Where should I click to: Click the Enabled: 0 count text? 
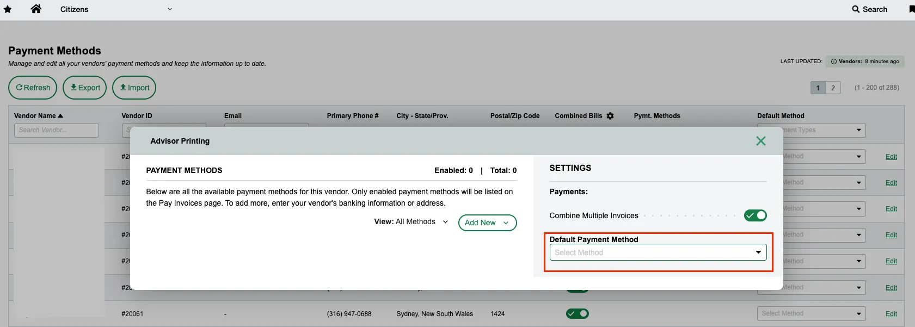[x=453, y=170]
